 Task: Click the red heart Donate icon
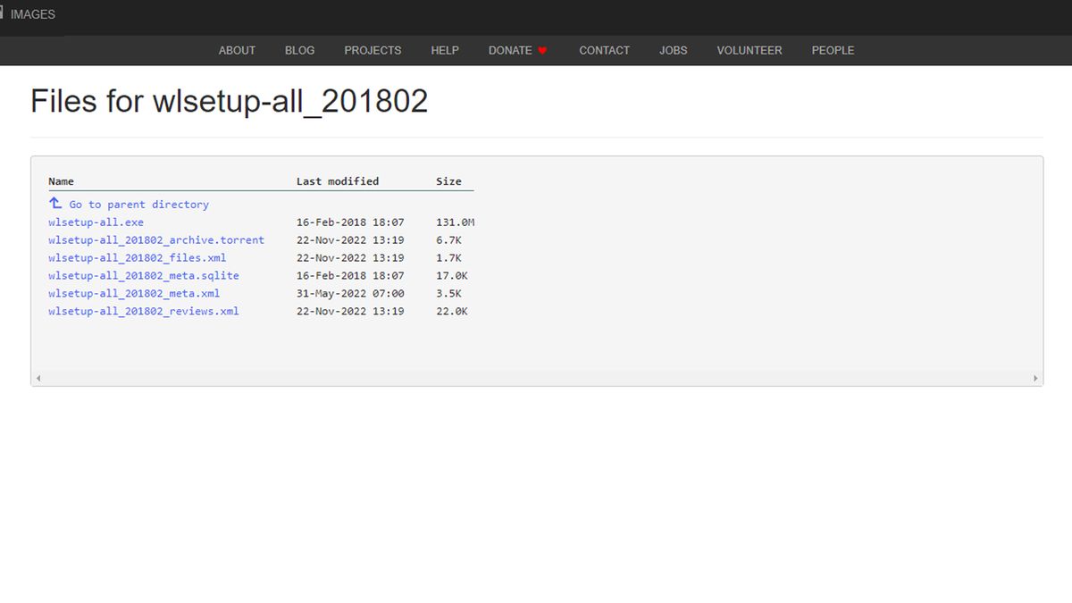542,51
